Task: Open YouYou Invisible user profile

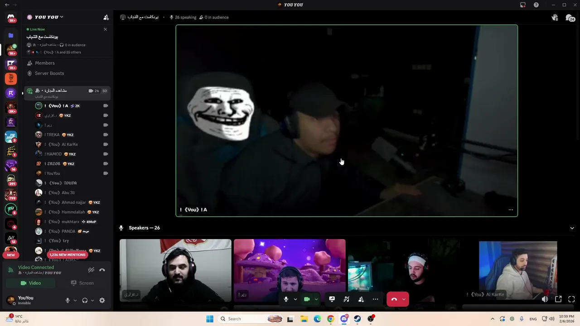Action: [32, 300]
